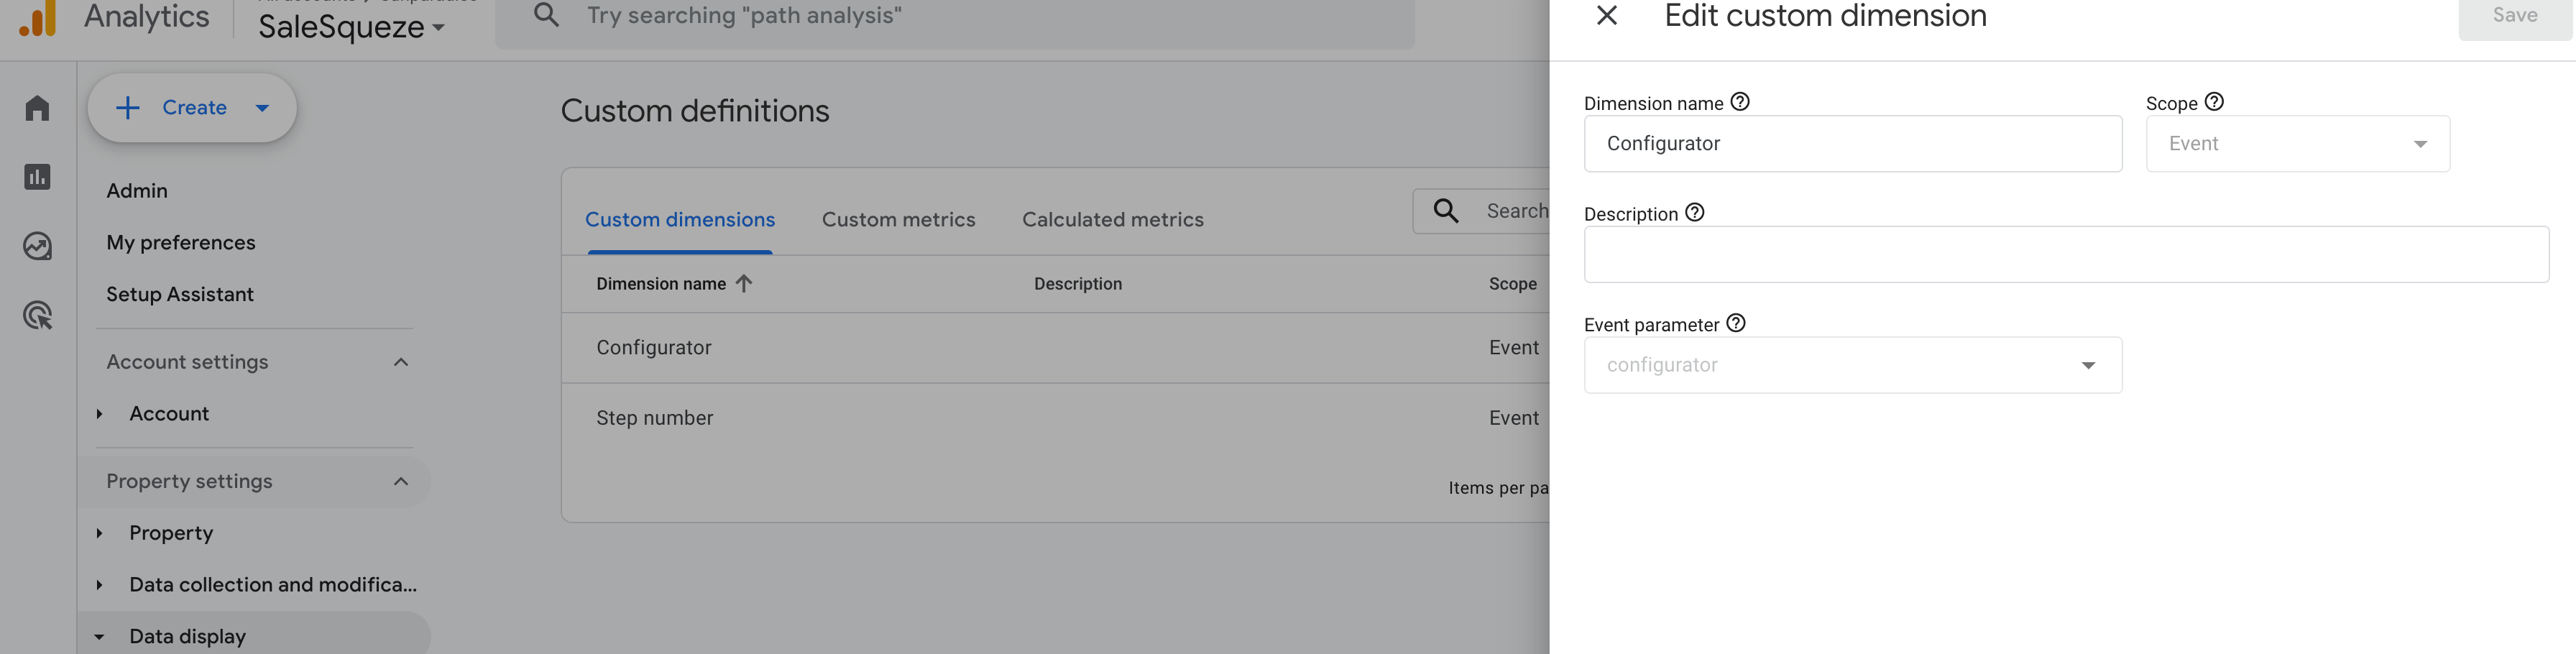Select the Configurator table row
Viewport: 2576px width, 654px height.
point(1055,348)
